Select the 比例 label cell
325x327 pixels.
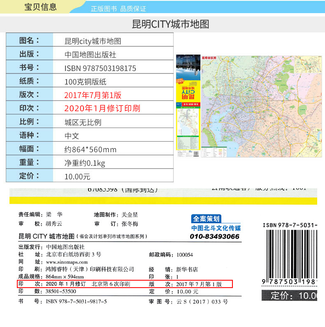pyautogui.click(x=30, y=121)
